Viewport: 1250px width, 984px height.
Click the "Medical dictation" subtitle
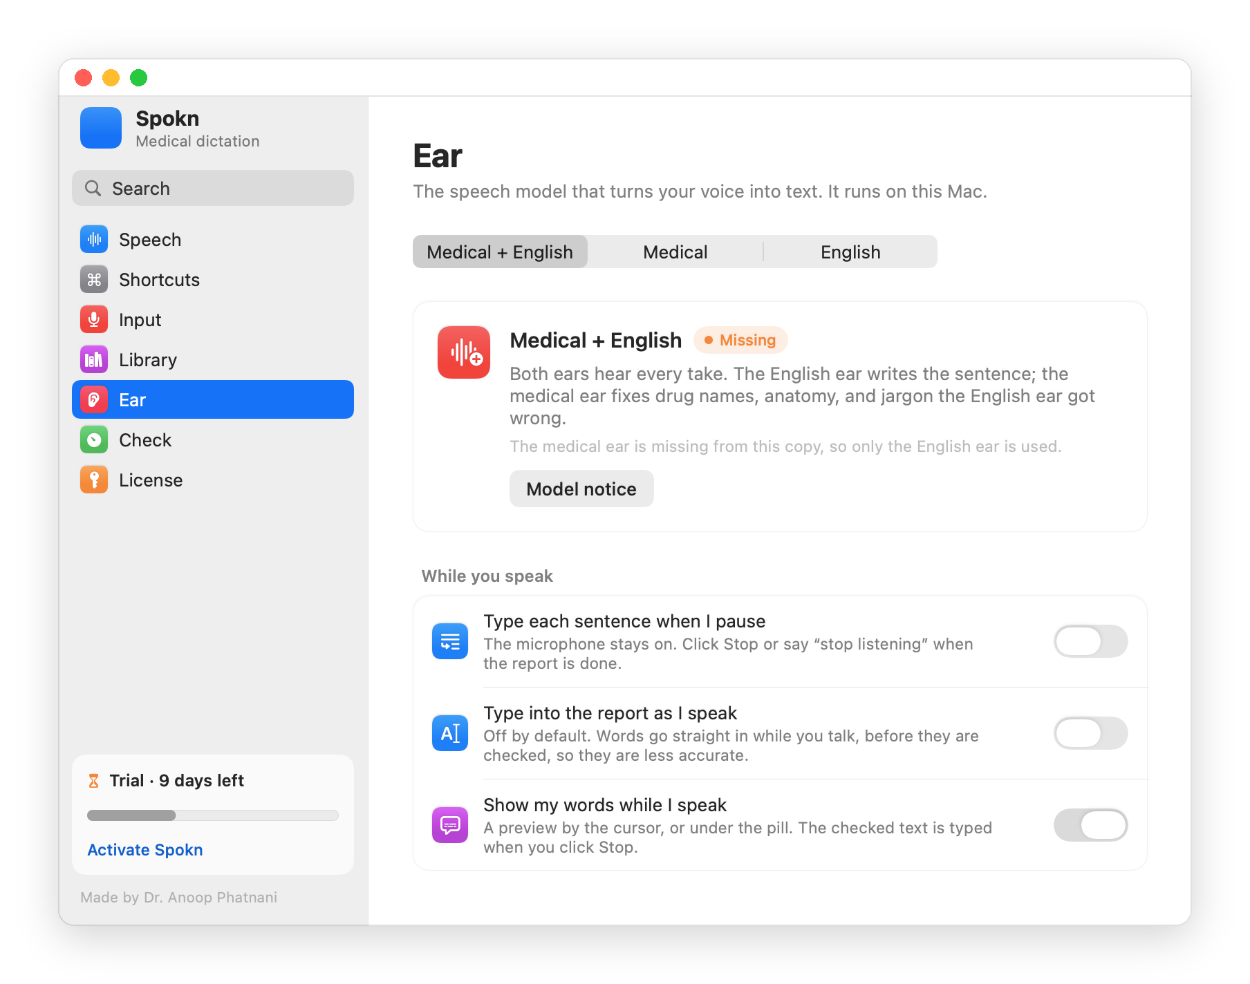[198, 141]
